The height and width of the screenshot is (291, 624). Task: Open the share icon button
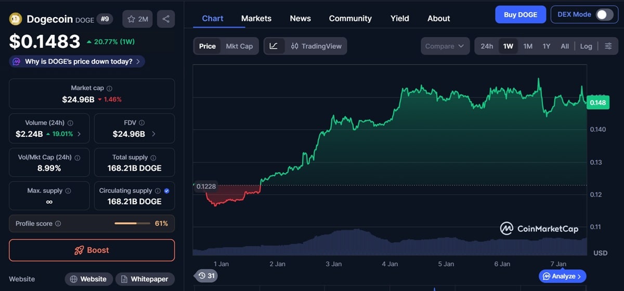pos(166,19)
